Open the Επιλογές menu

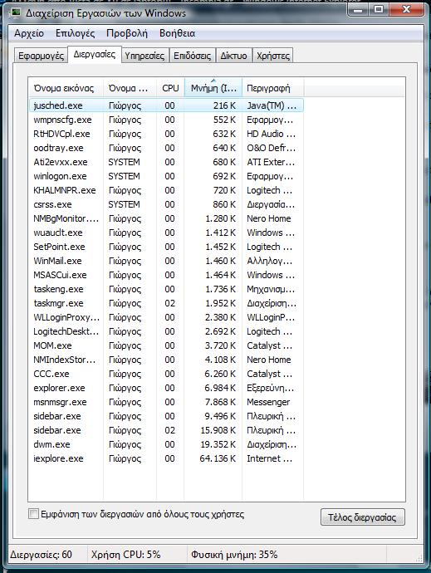tap(75, 33)
